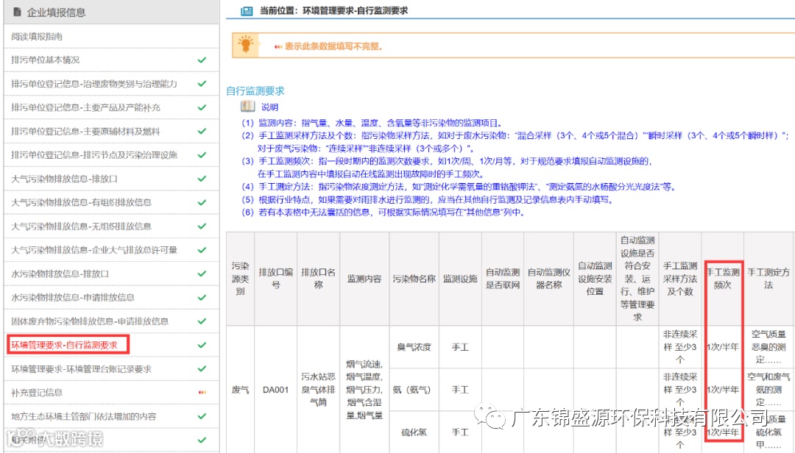Screen dimensions: 795x453
Task: Click the 当前位置 breadcrumb icon
Action: pos(247,10)
